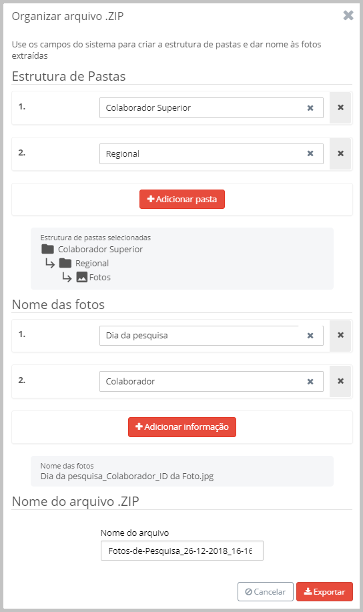Clear the Dia da pesquisa selection
The height and width of the screenshot is (612, 363).
310,336
